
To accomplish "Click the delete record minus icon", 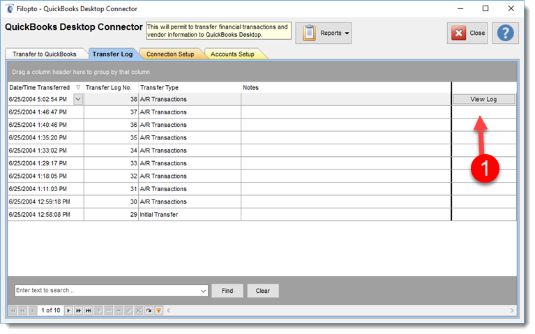I will [x=109, y=310].
